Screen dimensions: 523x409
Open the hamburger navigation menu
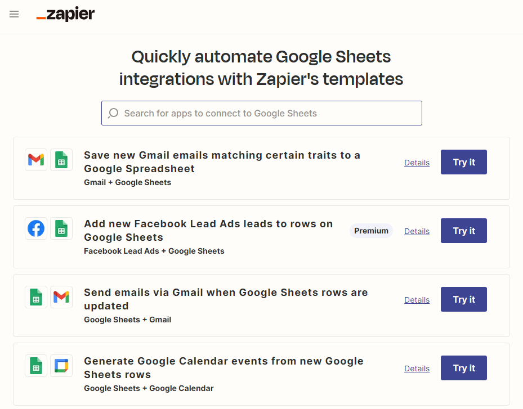pyautogui.click(x=14, y=14)
